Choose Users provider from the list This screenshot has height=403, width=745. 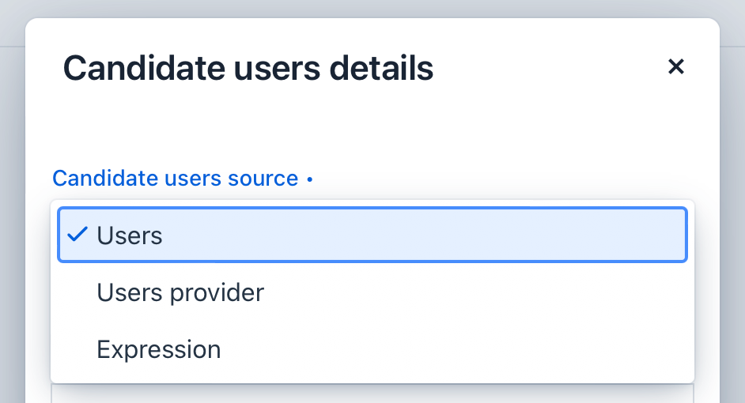[180, 293]
